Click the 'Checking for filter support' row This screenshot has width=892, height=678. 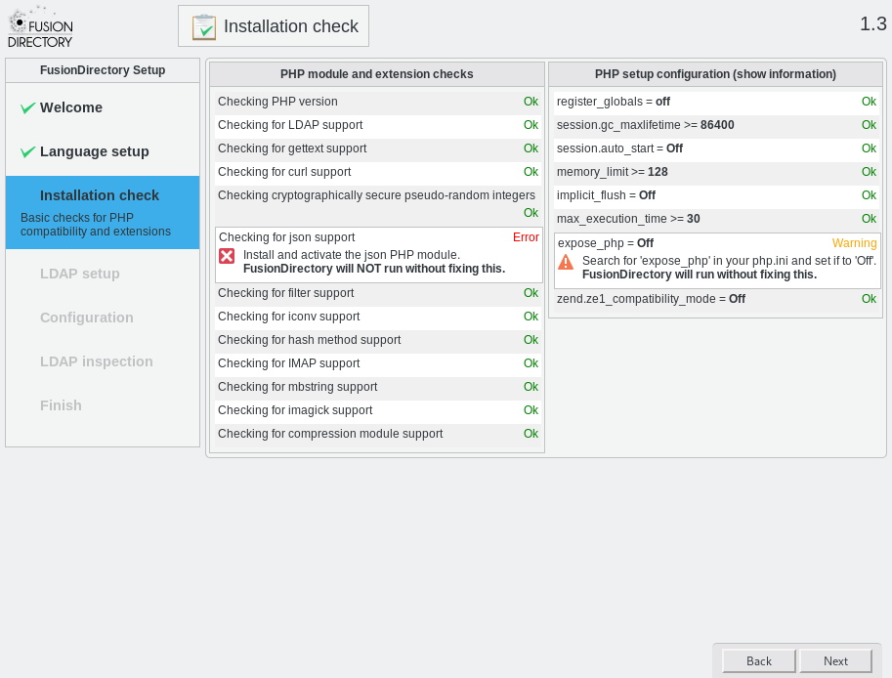[x=378, y=293]
